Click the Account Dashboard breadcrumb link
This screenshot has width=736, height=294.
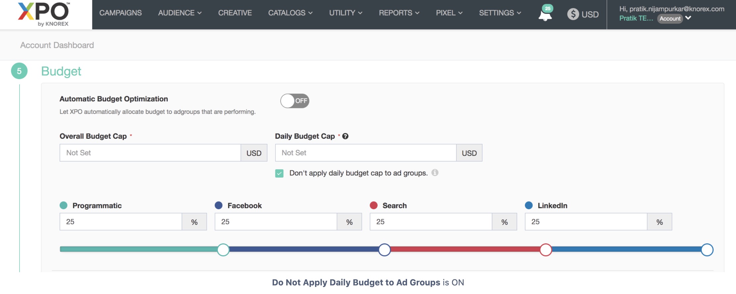tap(57, 45)
